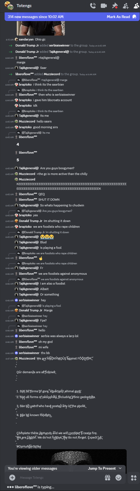The width and height of the screenshot is (140, 491).
Task: Open the Totengc group name header
Action: point(24,6)
